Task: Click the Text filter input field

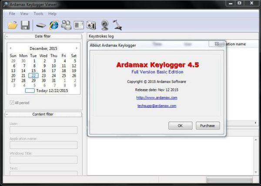Action: coord(43,173)
